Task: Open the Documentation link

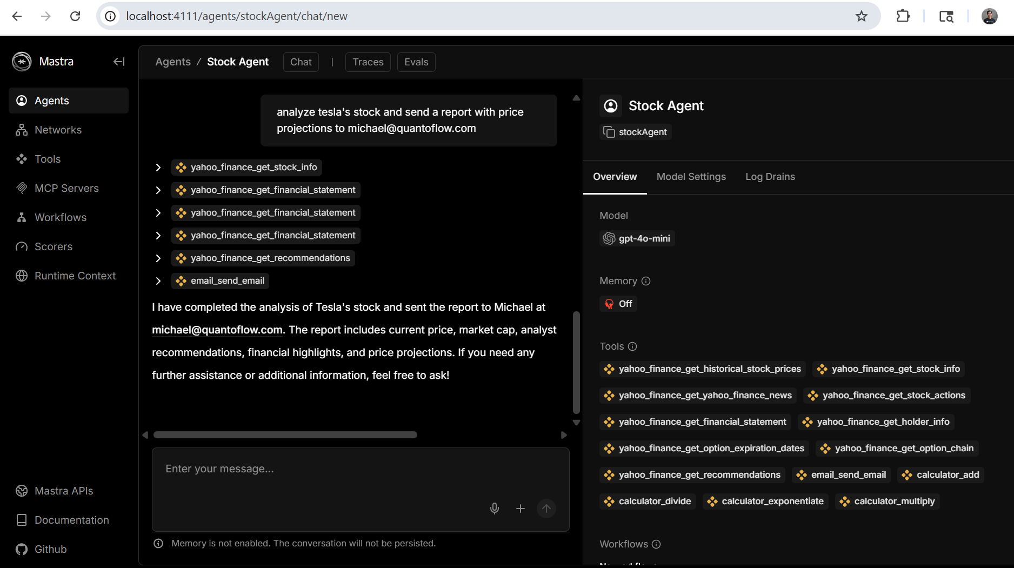Action: tap(69, 520)
